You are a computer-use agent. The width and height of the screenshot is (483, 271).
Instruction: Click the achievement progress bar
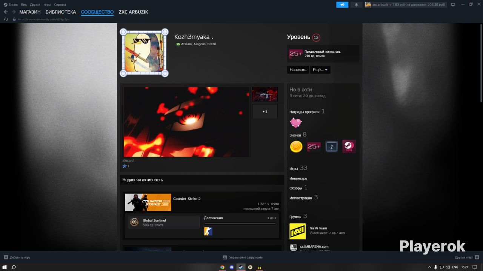(x=240, y=224)
